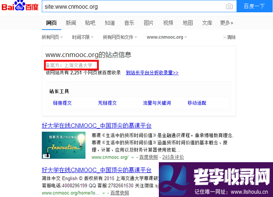Click the 链接提交 webmaster tool
The height and width of the screenshot is (197, 273).
coord(62,103)
